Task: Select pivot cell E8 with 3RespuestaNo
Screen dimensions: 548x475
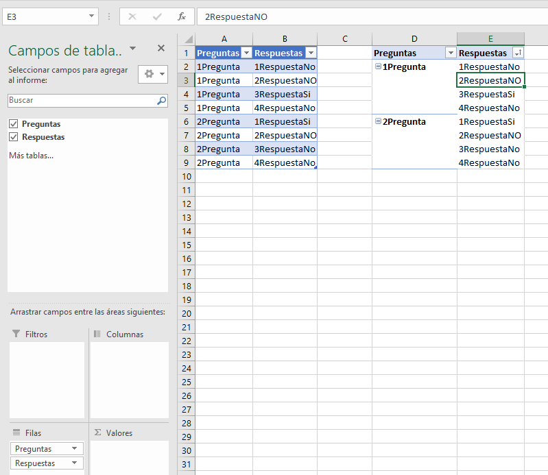Action: (490, 149)
